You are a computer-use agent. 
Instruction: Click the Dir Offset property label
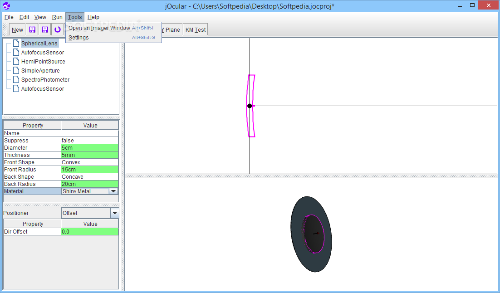32,232
